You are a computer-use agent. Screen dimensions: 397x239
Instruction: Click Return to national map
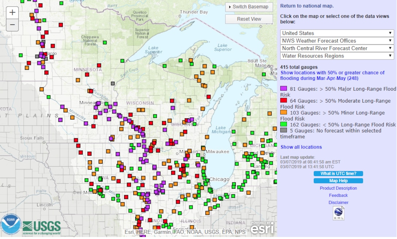point(306,5)
